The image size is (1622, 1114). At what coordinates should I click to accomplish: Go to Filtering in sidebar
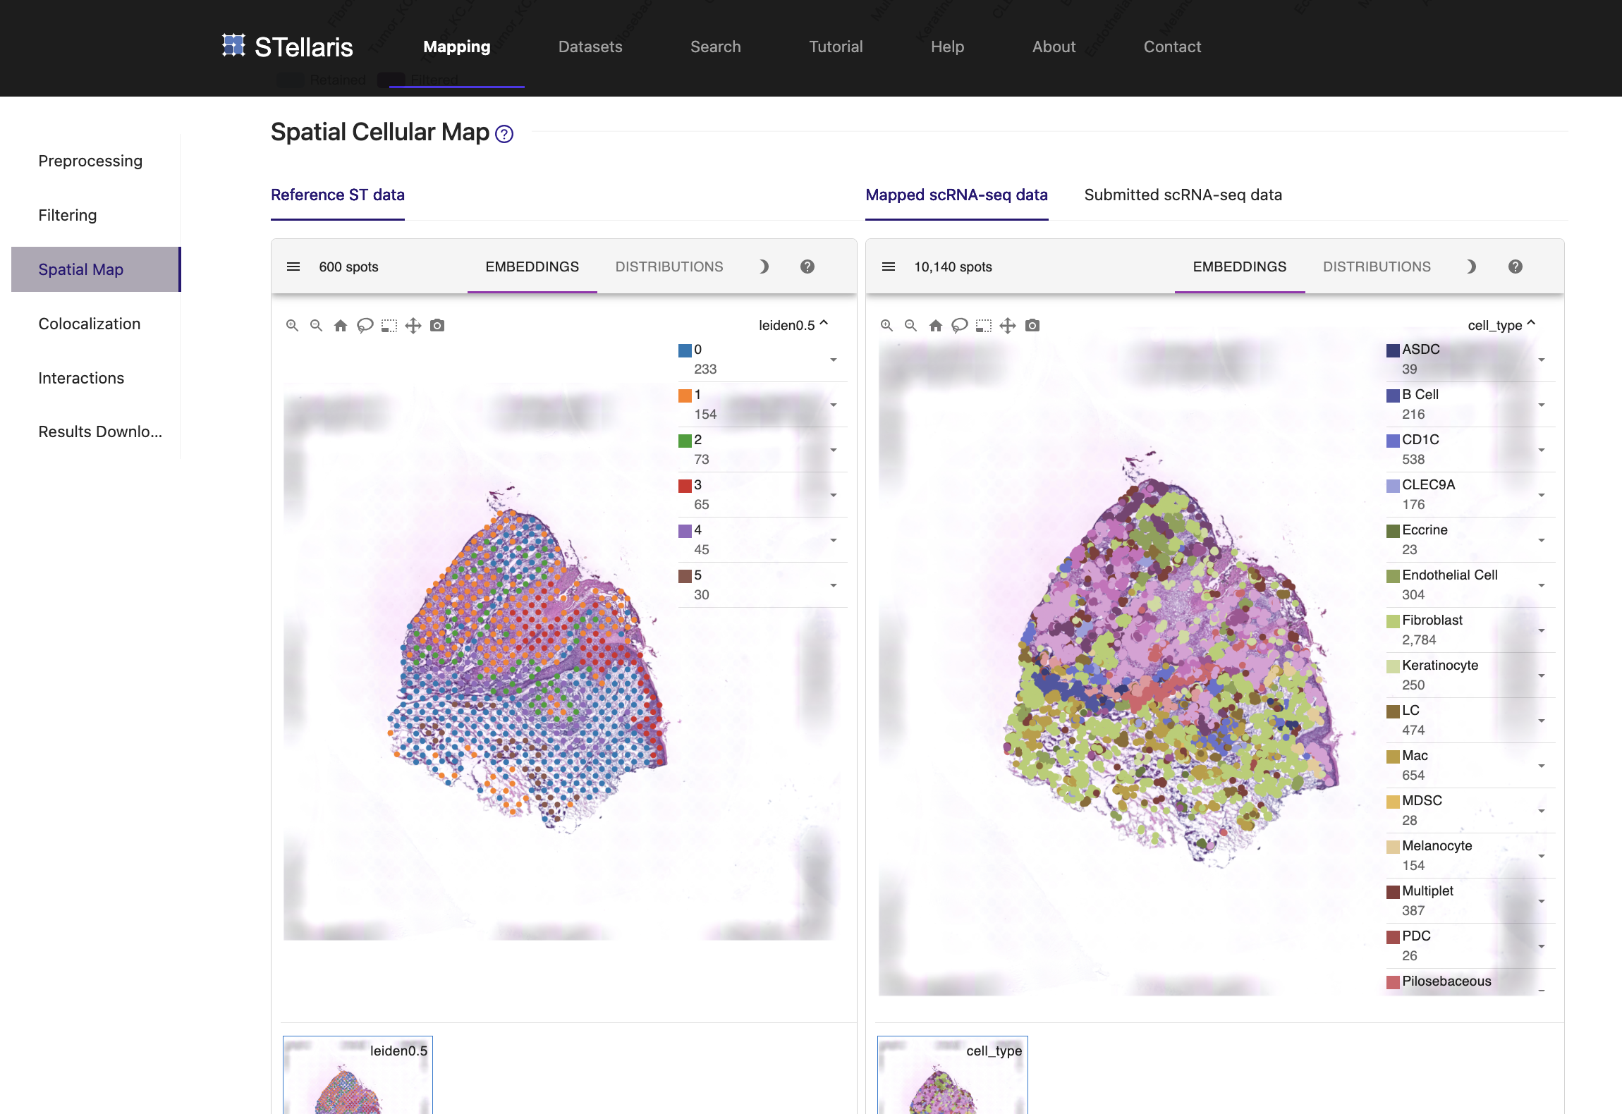(x=68, y=215)
